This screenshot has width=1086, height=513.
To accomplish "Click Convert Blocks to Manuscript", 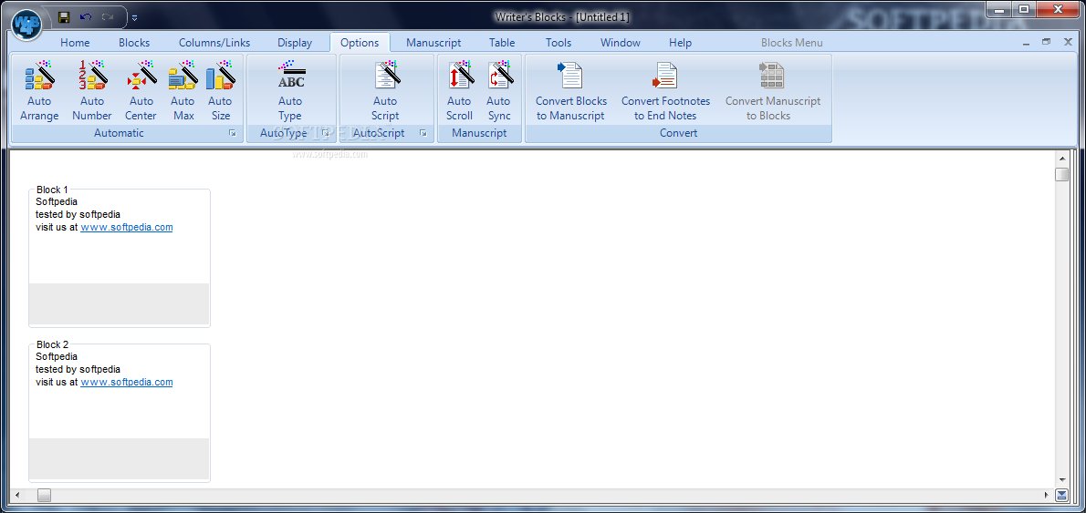I will coord(570,92).
